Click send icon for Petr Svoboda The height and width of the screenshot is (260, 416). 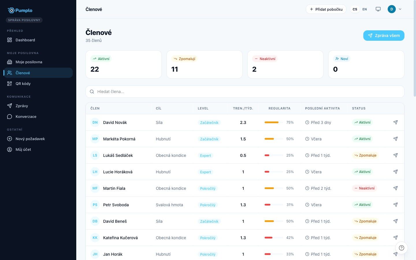coord(395,205)
